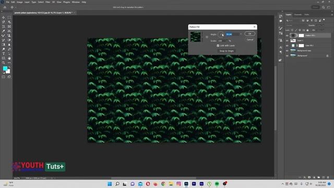Click the Home icon in the options bar

tap(5, 7)
